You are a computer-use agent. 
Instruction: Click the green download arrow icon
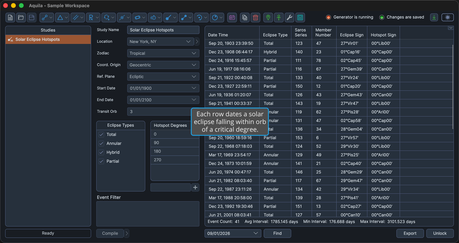click(434, 17)
